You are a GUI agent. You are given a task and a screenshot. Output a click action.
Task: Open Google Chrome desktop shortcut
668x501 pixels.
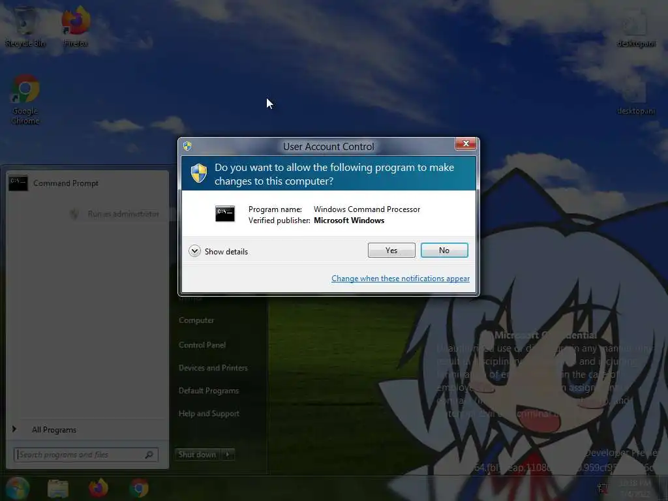click(x=25, y=100)
